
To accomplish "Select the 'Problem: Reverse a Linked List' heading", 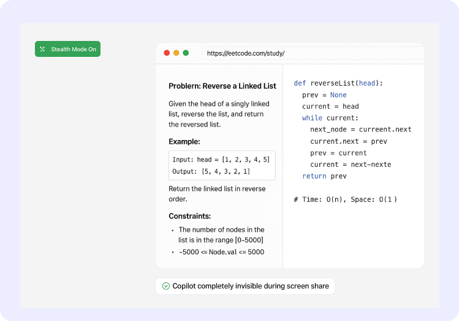I will tap(222, 86).
